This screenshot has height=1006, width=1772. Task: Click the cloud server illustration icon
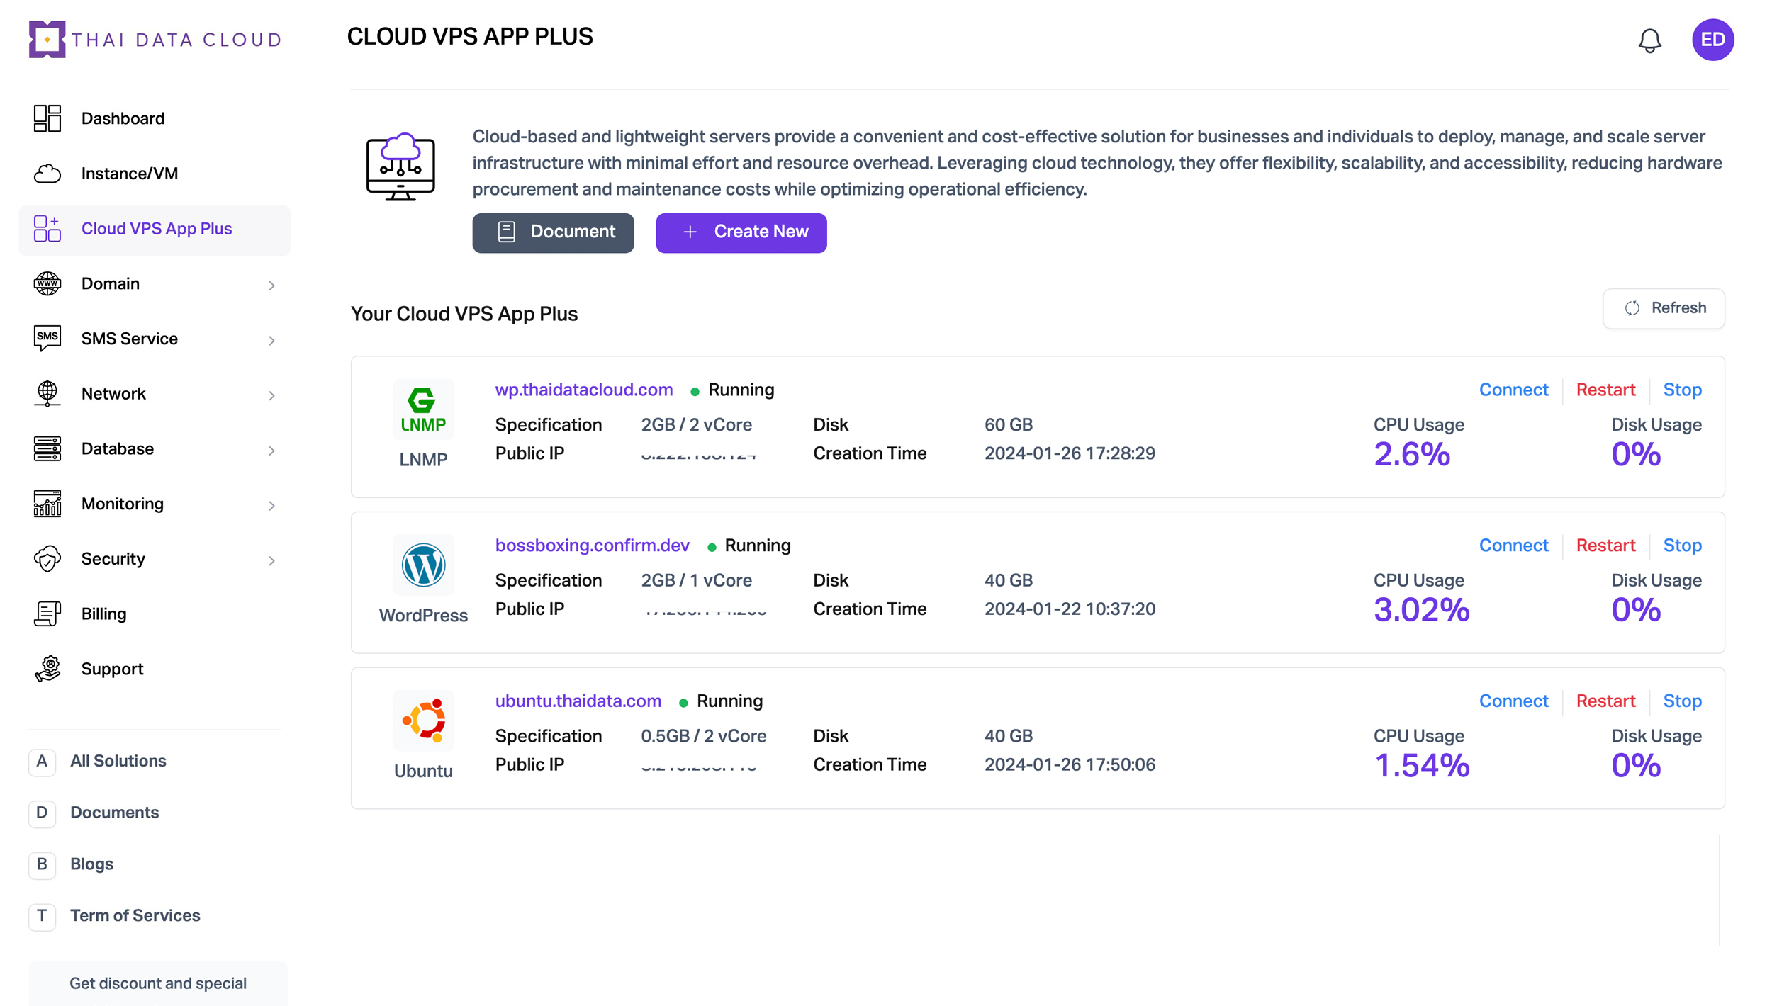(x=400, y=166)
